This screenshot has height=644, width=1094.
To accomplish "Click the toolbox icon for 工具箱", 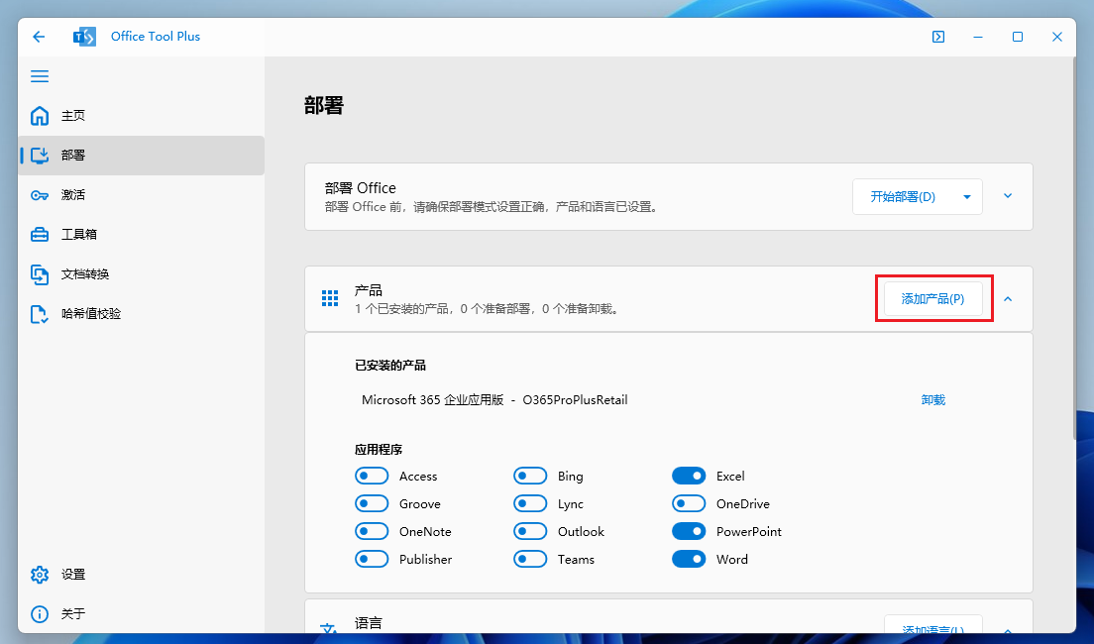I will pos(40,235).
